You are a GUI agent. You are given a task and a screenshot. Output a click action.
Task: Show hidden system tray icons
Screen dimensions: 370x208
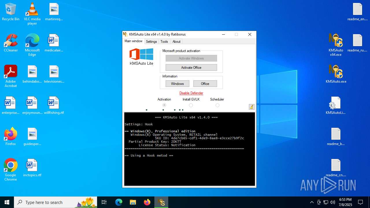312,202
